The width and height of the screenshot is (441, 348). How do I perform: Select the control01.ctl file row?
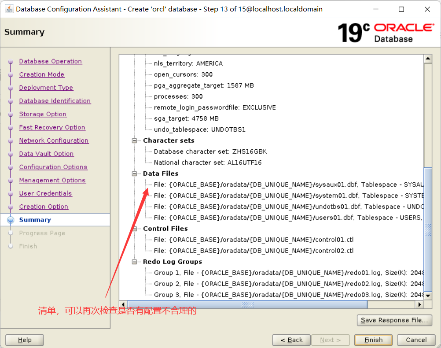(254, 240)
